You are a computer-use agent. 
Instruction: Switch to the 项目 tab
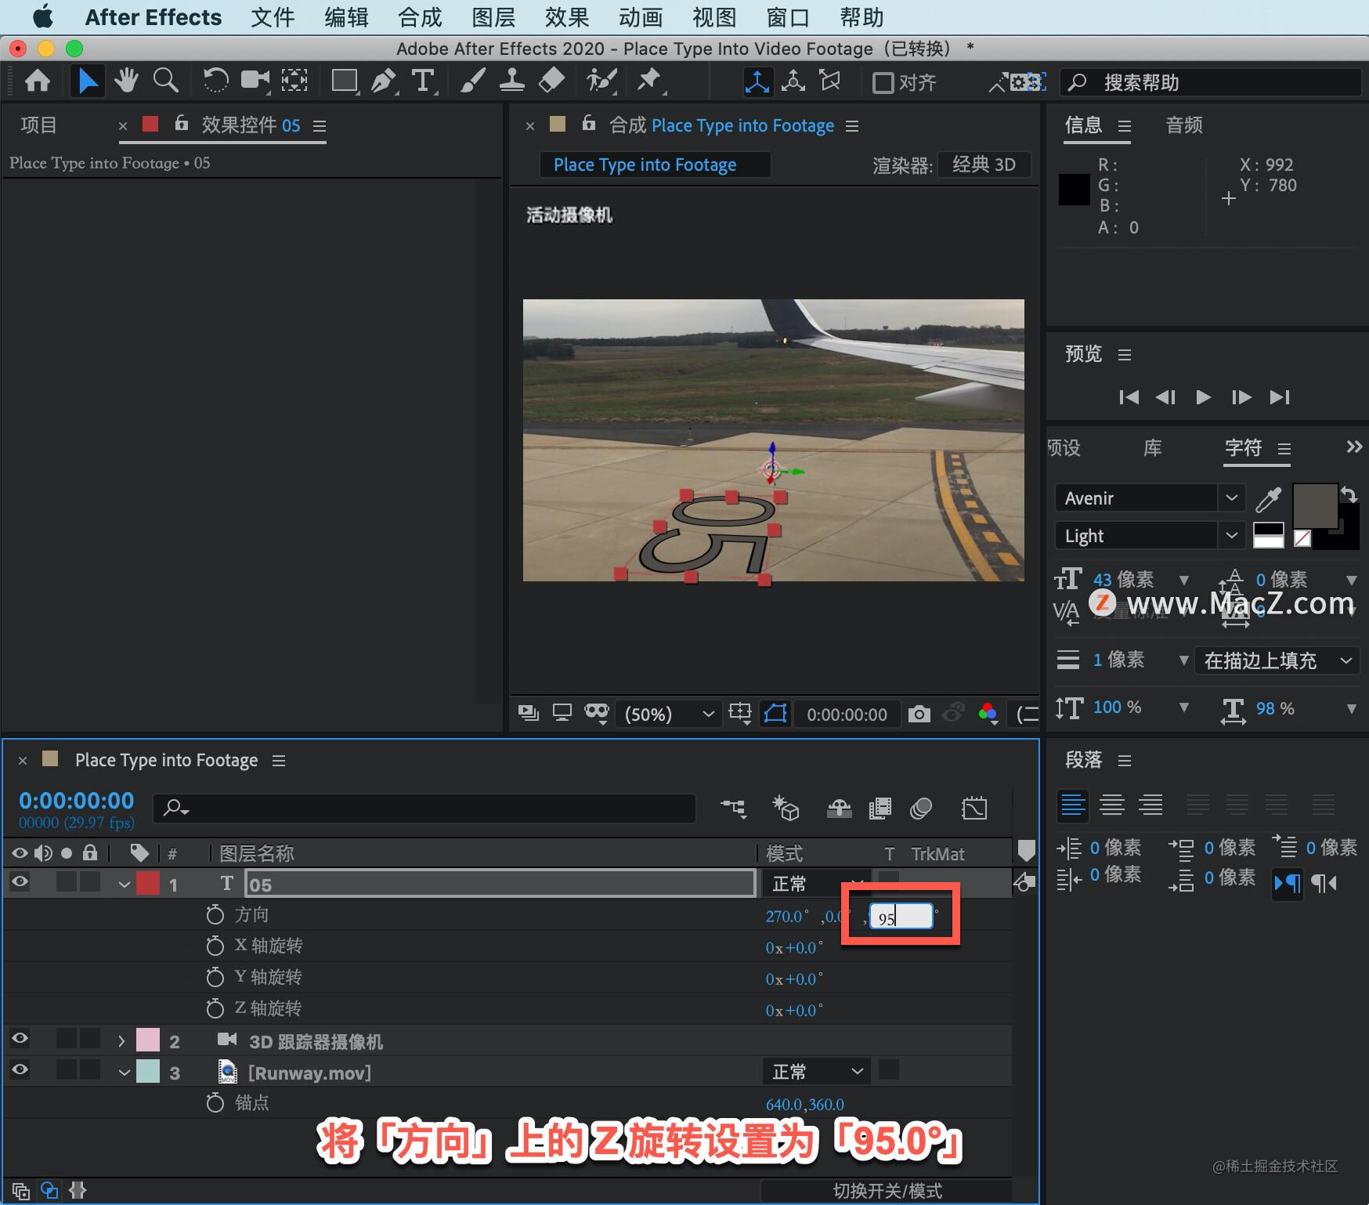coord(39,125)
